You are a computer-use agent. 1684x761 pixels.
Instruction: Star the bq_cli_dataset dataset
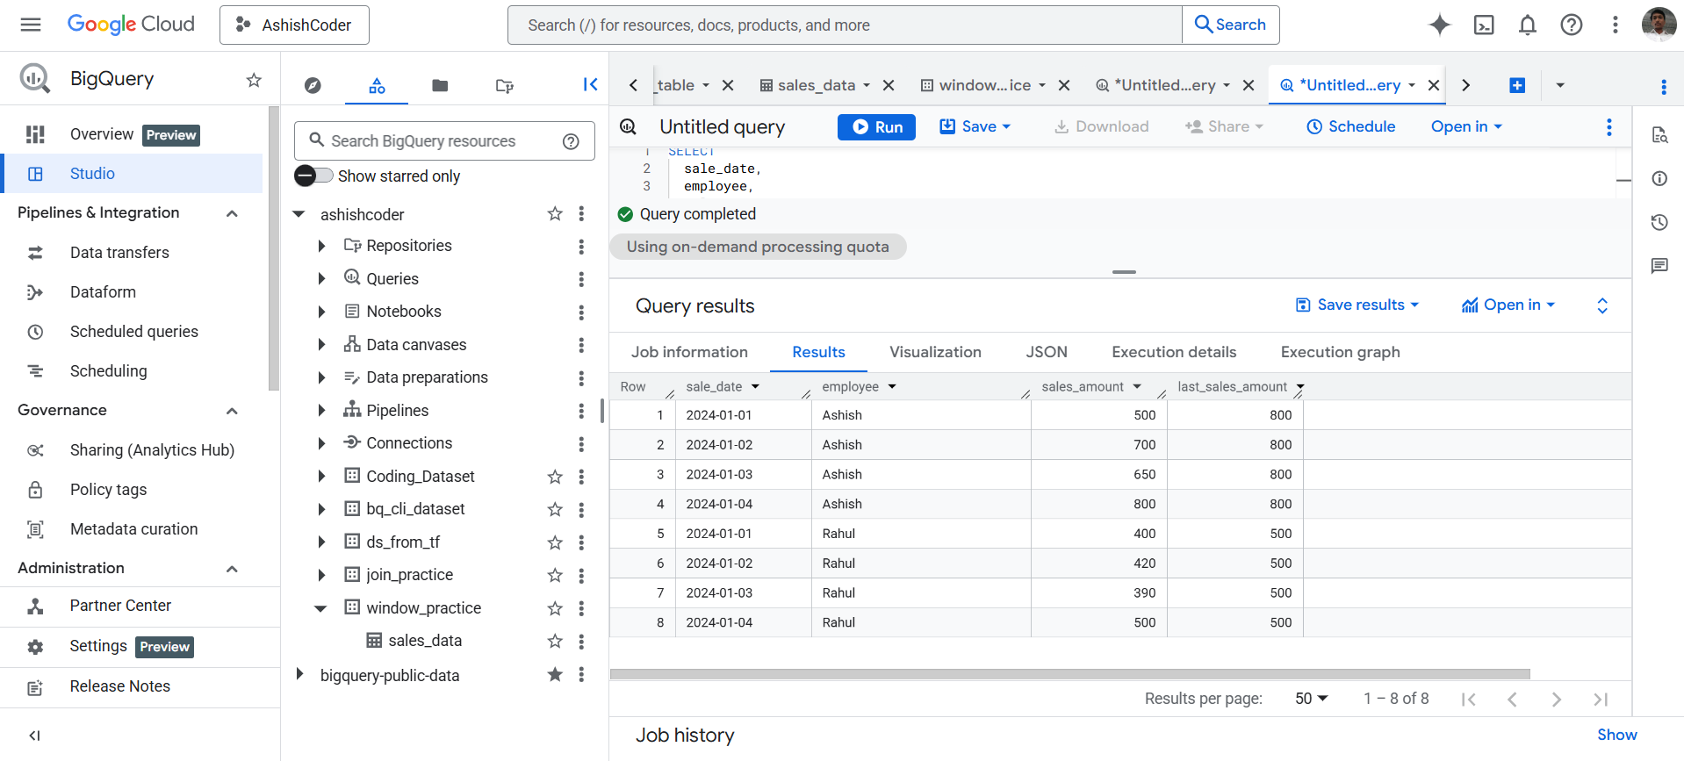tap(555, 509)
